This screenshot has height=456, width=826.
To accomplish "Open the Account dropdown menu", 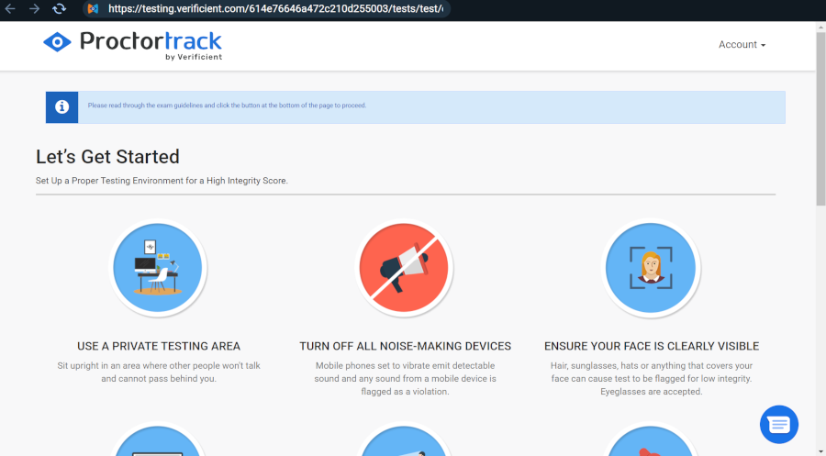I will click(742, 45).
